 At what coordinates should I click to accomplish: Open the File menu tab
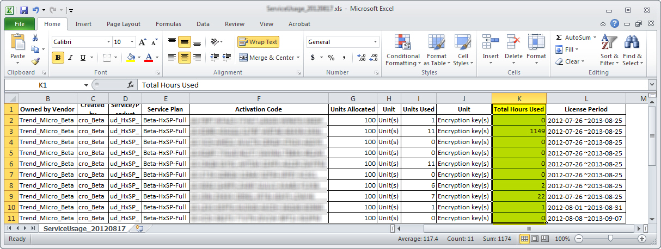[20, 24]
